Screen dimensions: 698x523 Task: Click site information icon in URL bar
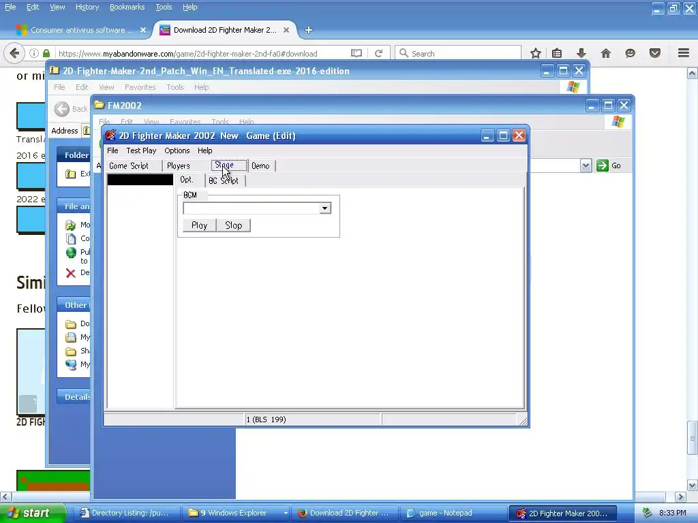coord(34,53)
